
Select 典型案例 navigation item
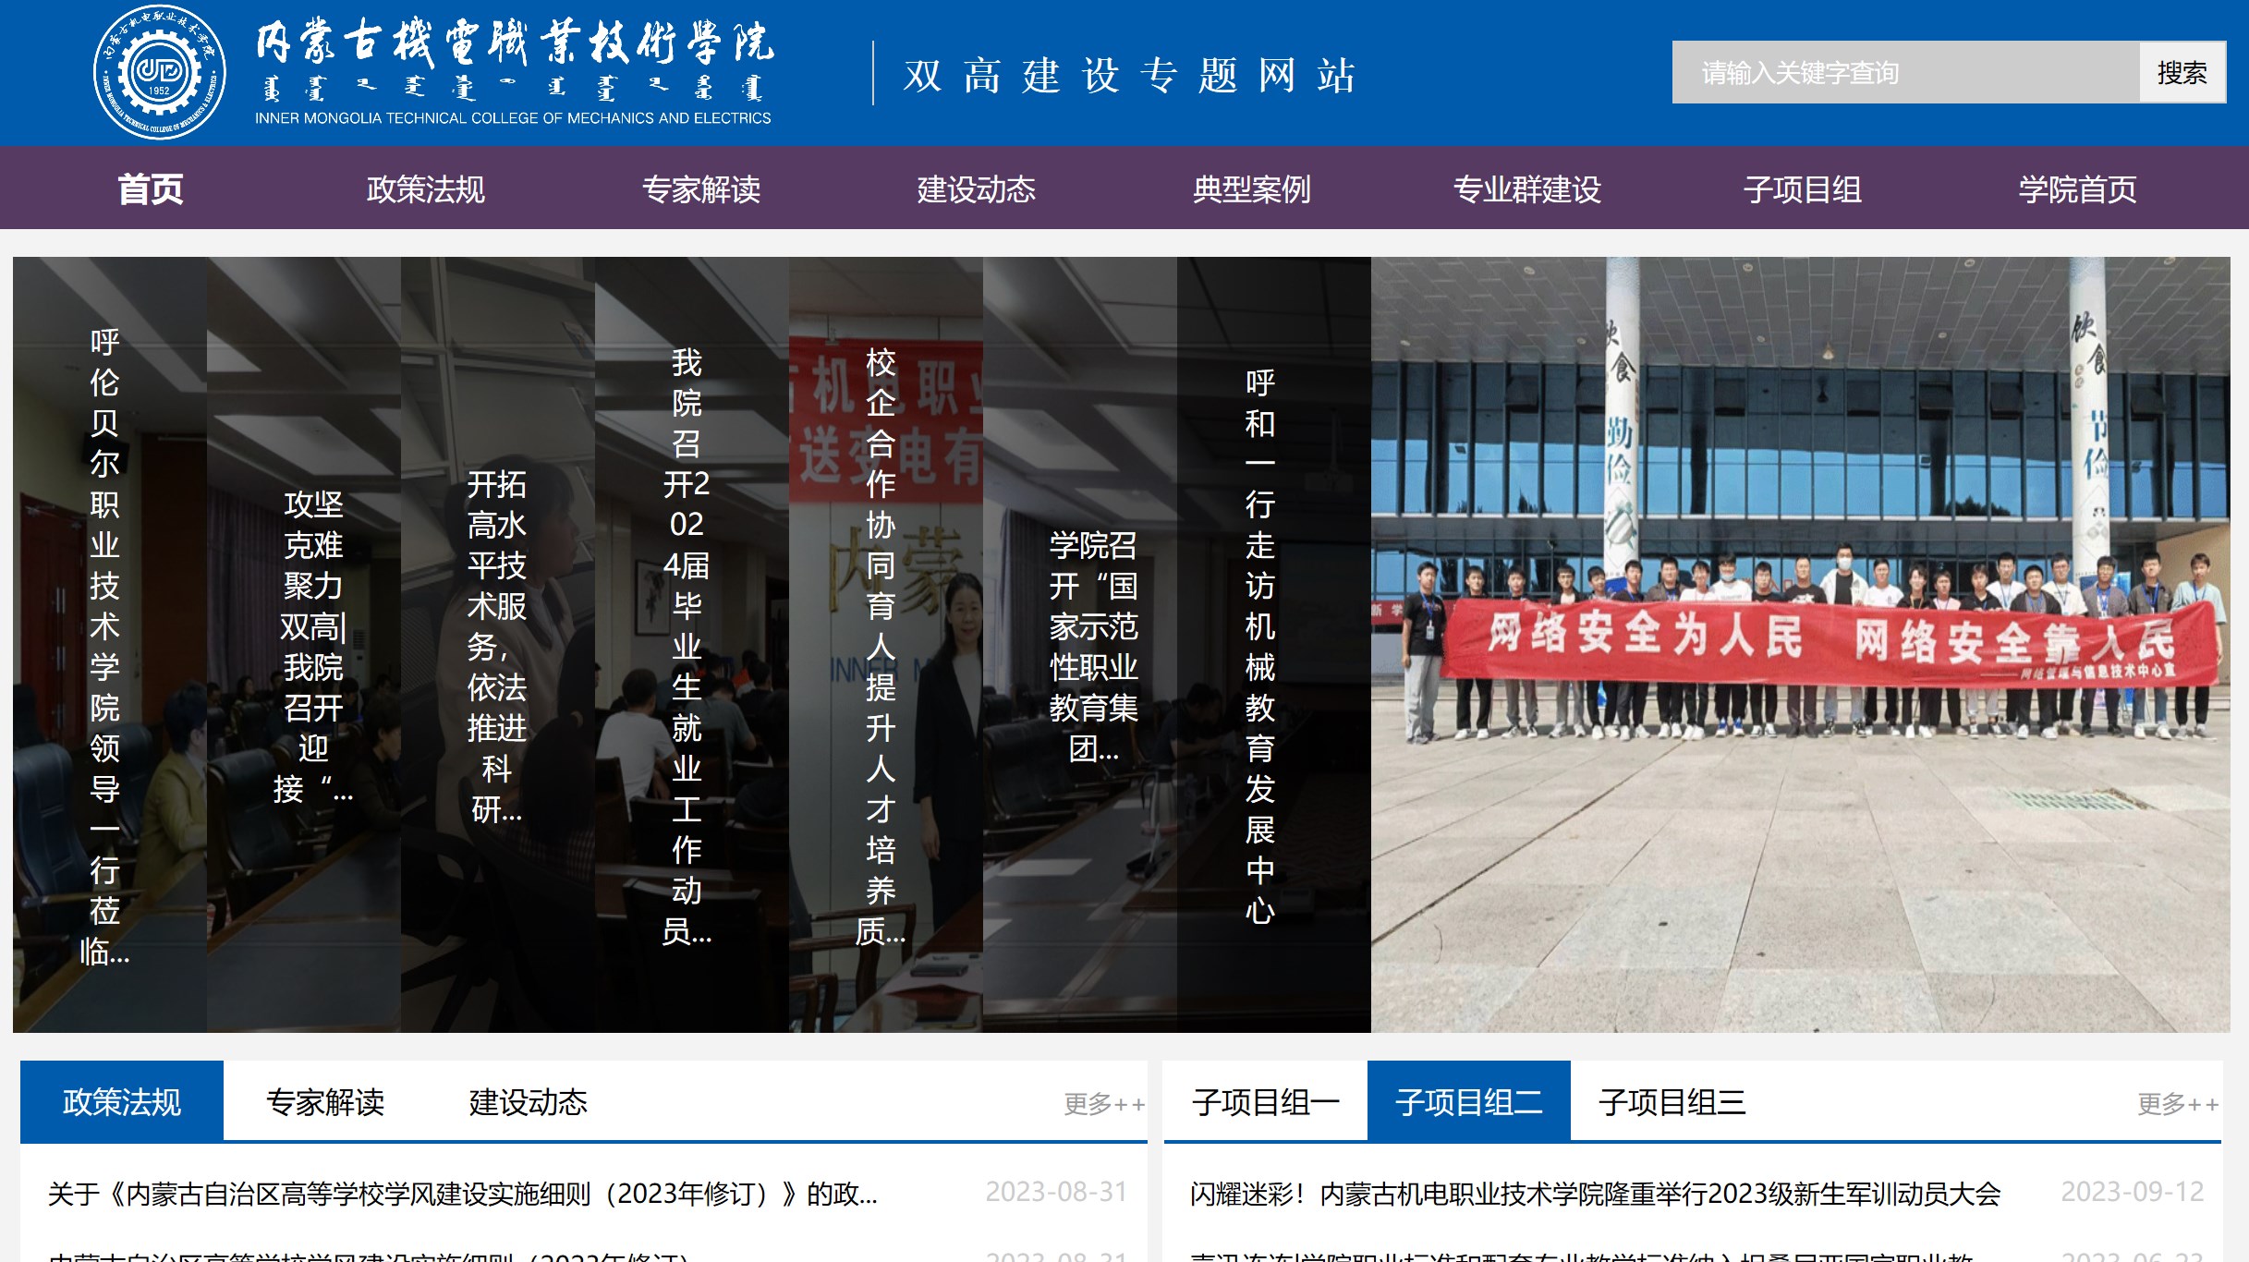1251,188
